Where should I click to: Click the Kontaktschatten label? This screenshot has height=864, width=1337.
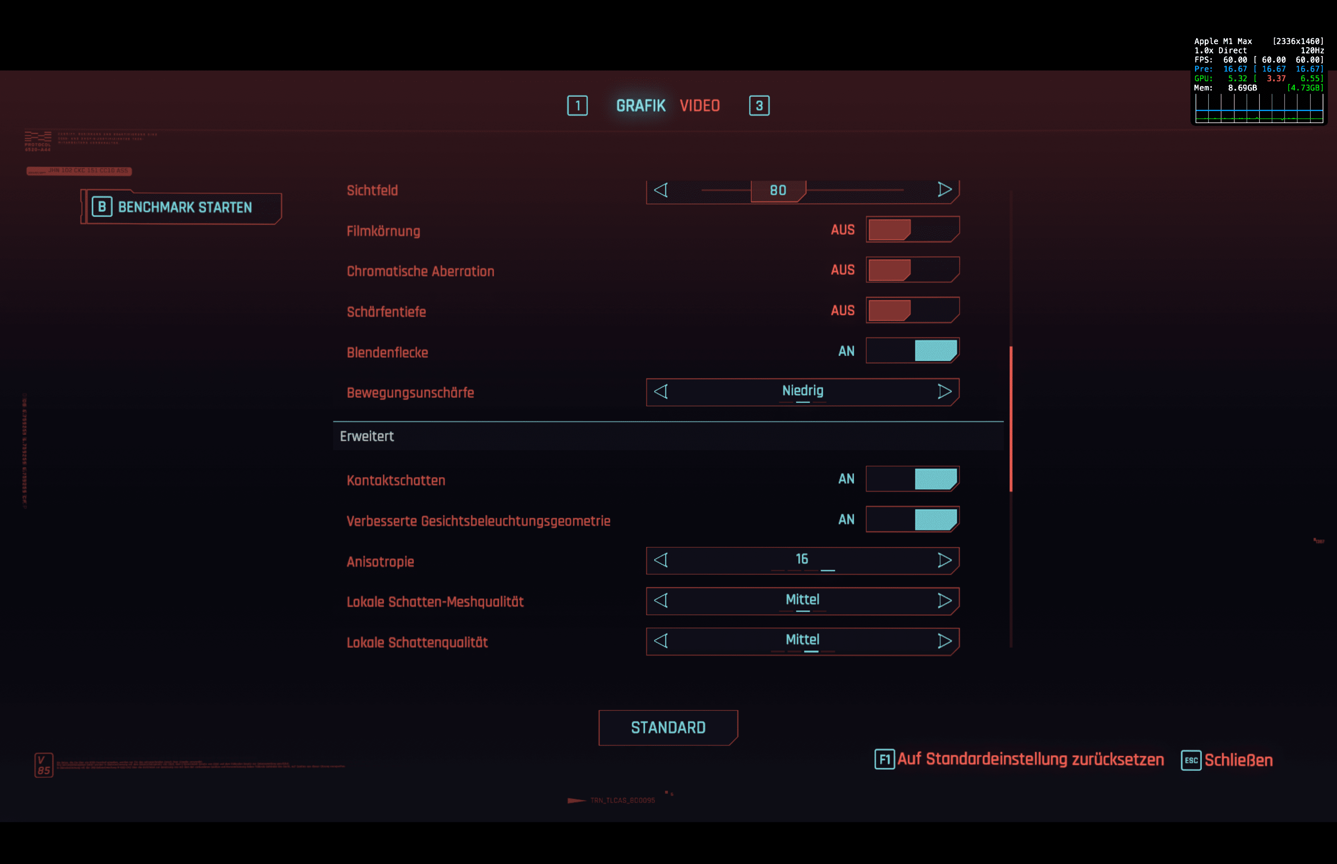tap(395, 480)
